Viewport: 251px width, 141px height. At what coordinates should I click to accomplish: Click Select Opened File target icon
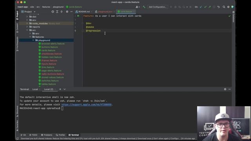[x=53, y=12]
